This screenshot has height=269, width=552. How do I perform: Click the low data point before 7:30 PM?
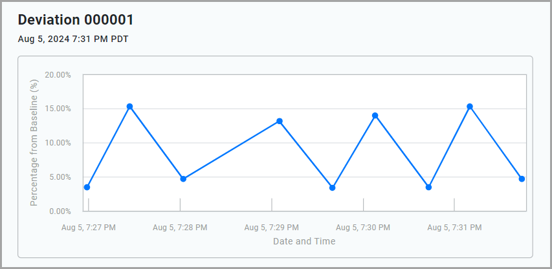click(x=333, y=188)
